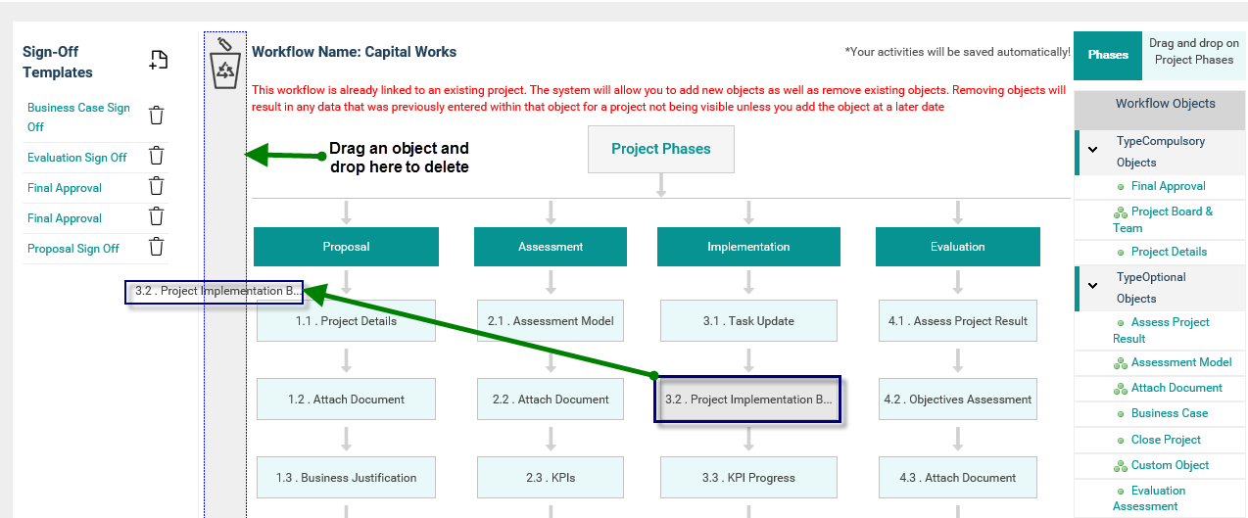
Task: Delete the Proposal Sign Off template
Action: pyautogui.click(x=156, y=247)
